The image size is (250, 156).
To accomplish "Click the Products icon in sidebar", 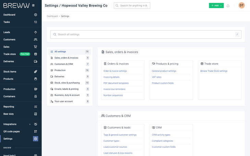I will [x=36, y=79].
